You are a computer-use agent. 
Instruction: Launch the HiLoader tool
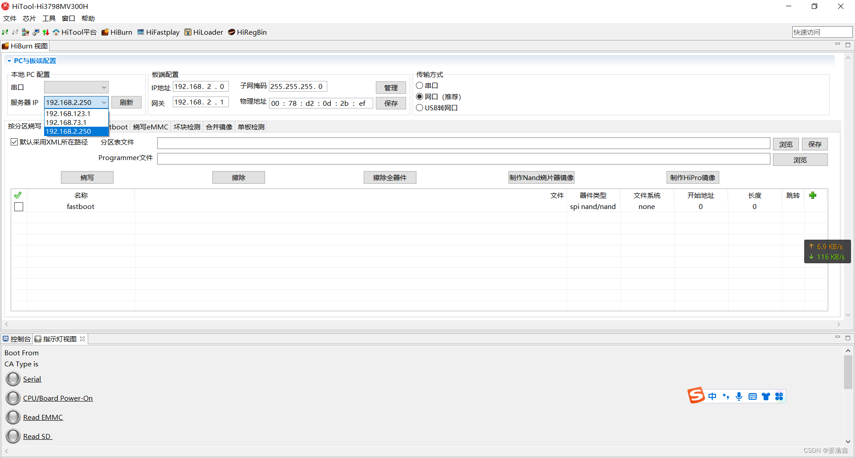click(204, 32)
